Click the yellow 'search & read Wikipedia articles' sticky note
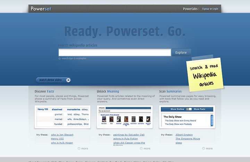 [205, 75]
